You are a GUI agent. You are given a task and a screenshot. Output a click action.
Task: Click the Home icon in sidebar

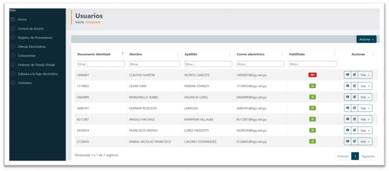pyautogui.click(x=13, y=19)
